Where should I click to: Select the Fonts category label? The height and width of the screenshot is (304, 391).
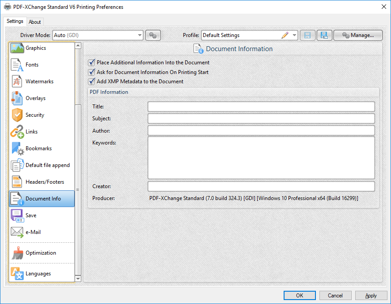pos(32,65)
